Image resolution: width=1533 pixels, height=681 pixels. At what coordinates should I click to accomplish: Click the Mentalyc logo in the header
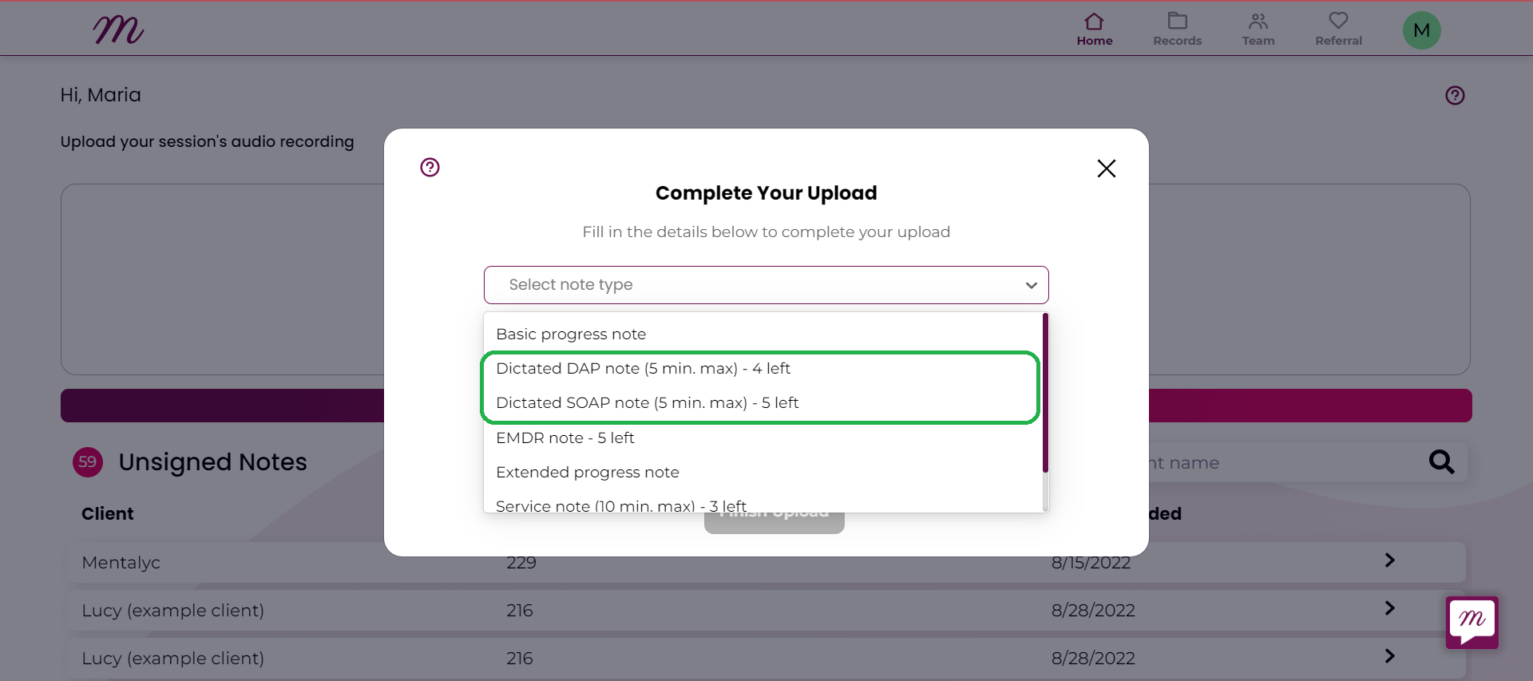[118, 30]
